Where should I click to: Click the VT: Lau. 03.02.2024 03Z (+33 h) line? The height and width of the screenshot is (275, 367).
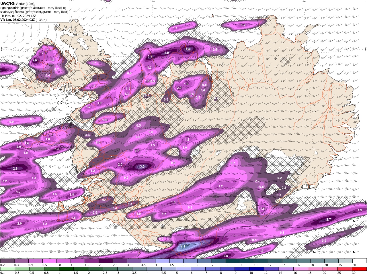(24, 20)
